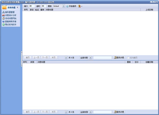Click the 验证 column header
Image resolution: width=159 pixels, height=115 pixels.
[37, 10]
